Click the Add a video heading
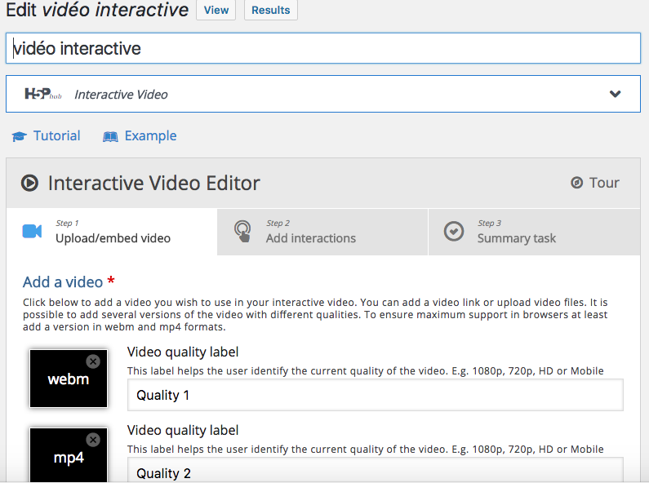 coord(63,282)
